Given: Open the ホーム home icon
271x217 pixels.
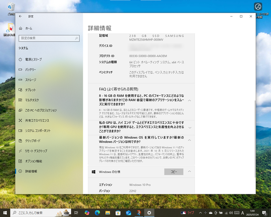Looking at the screenshot, I should click(21, 28).
